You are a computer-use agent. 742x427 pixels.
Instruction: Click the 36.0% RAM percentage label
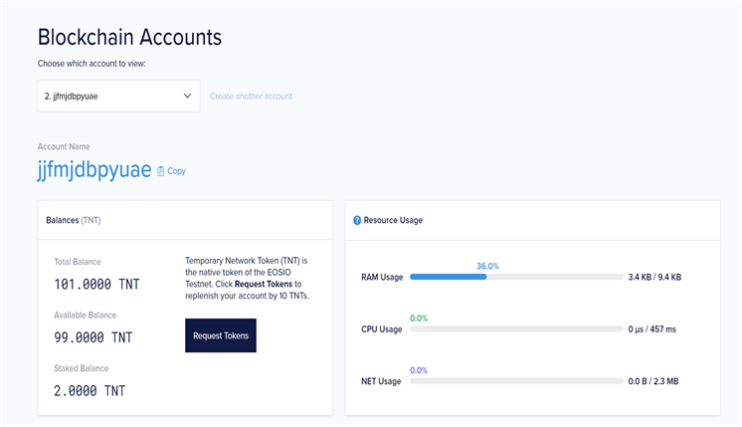tap(487, 266)
